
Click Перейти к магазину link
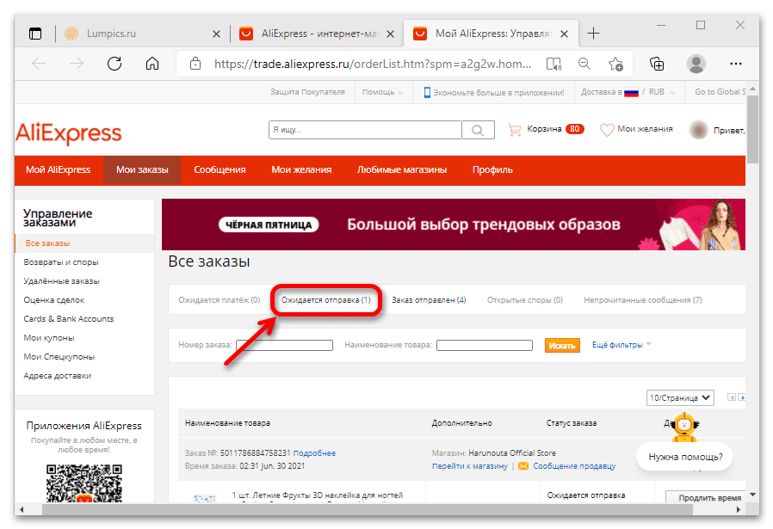click(470, 466)
